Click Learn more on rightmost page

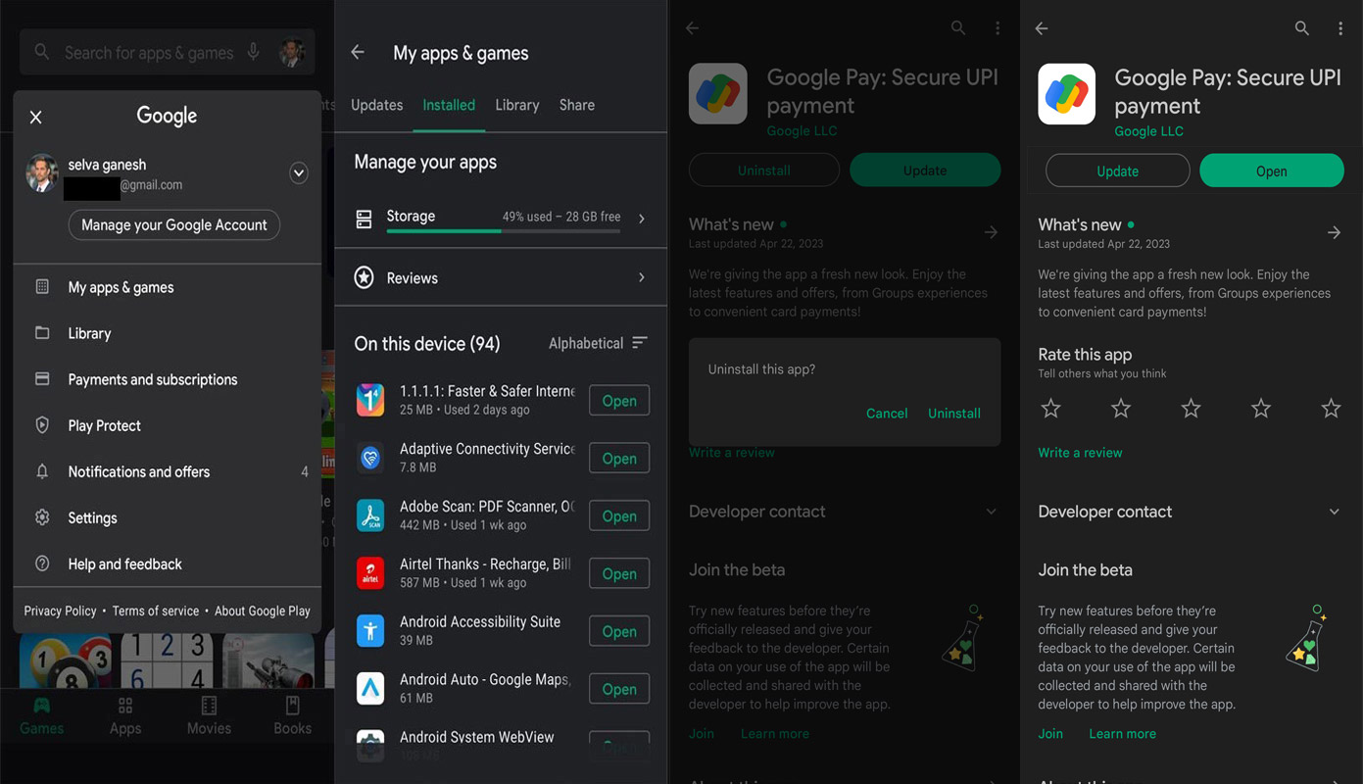[x=1122, y=733]
